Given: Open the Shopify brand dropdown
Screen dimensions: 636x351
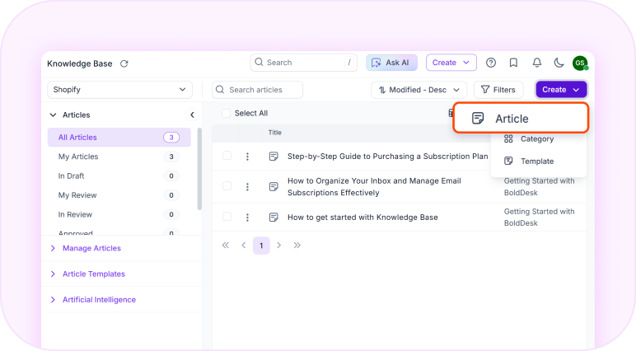Looking at the screenshot, I should tap(120, 90).
